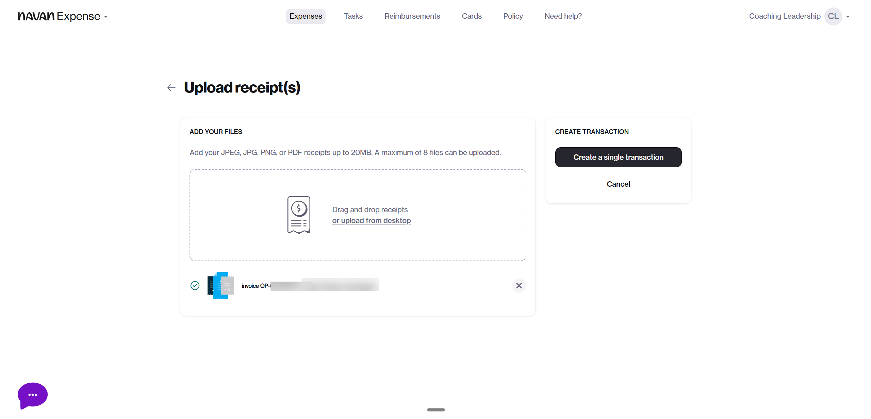Click the Navan Expense logo
Screen dimensions: 871x419
[x=59, y=16]
